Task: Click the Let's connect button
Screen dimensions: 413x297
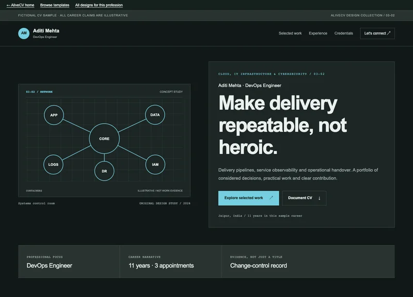Action: (377, 34)
